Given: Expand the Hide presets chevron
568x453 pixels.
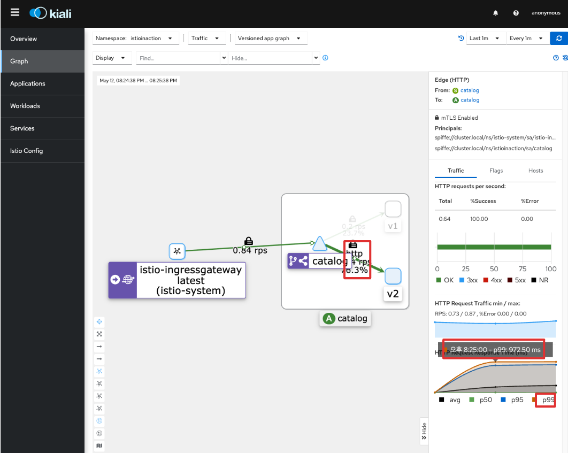Looking at the screenshot, I should pos(316,58).
